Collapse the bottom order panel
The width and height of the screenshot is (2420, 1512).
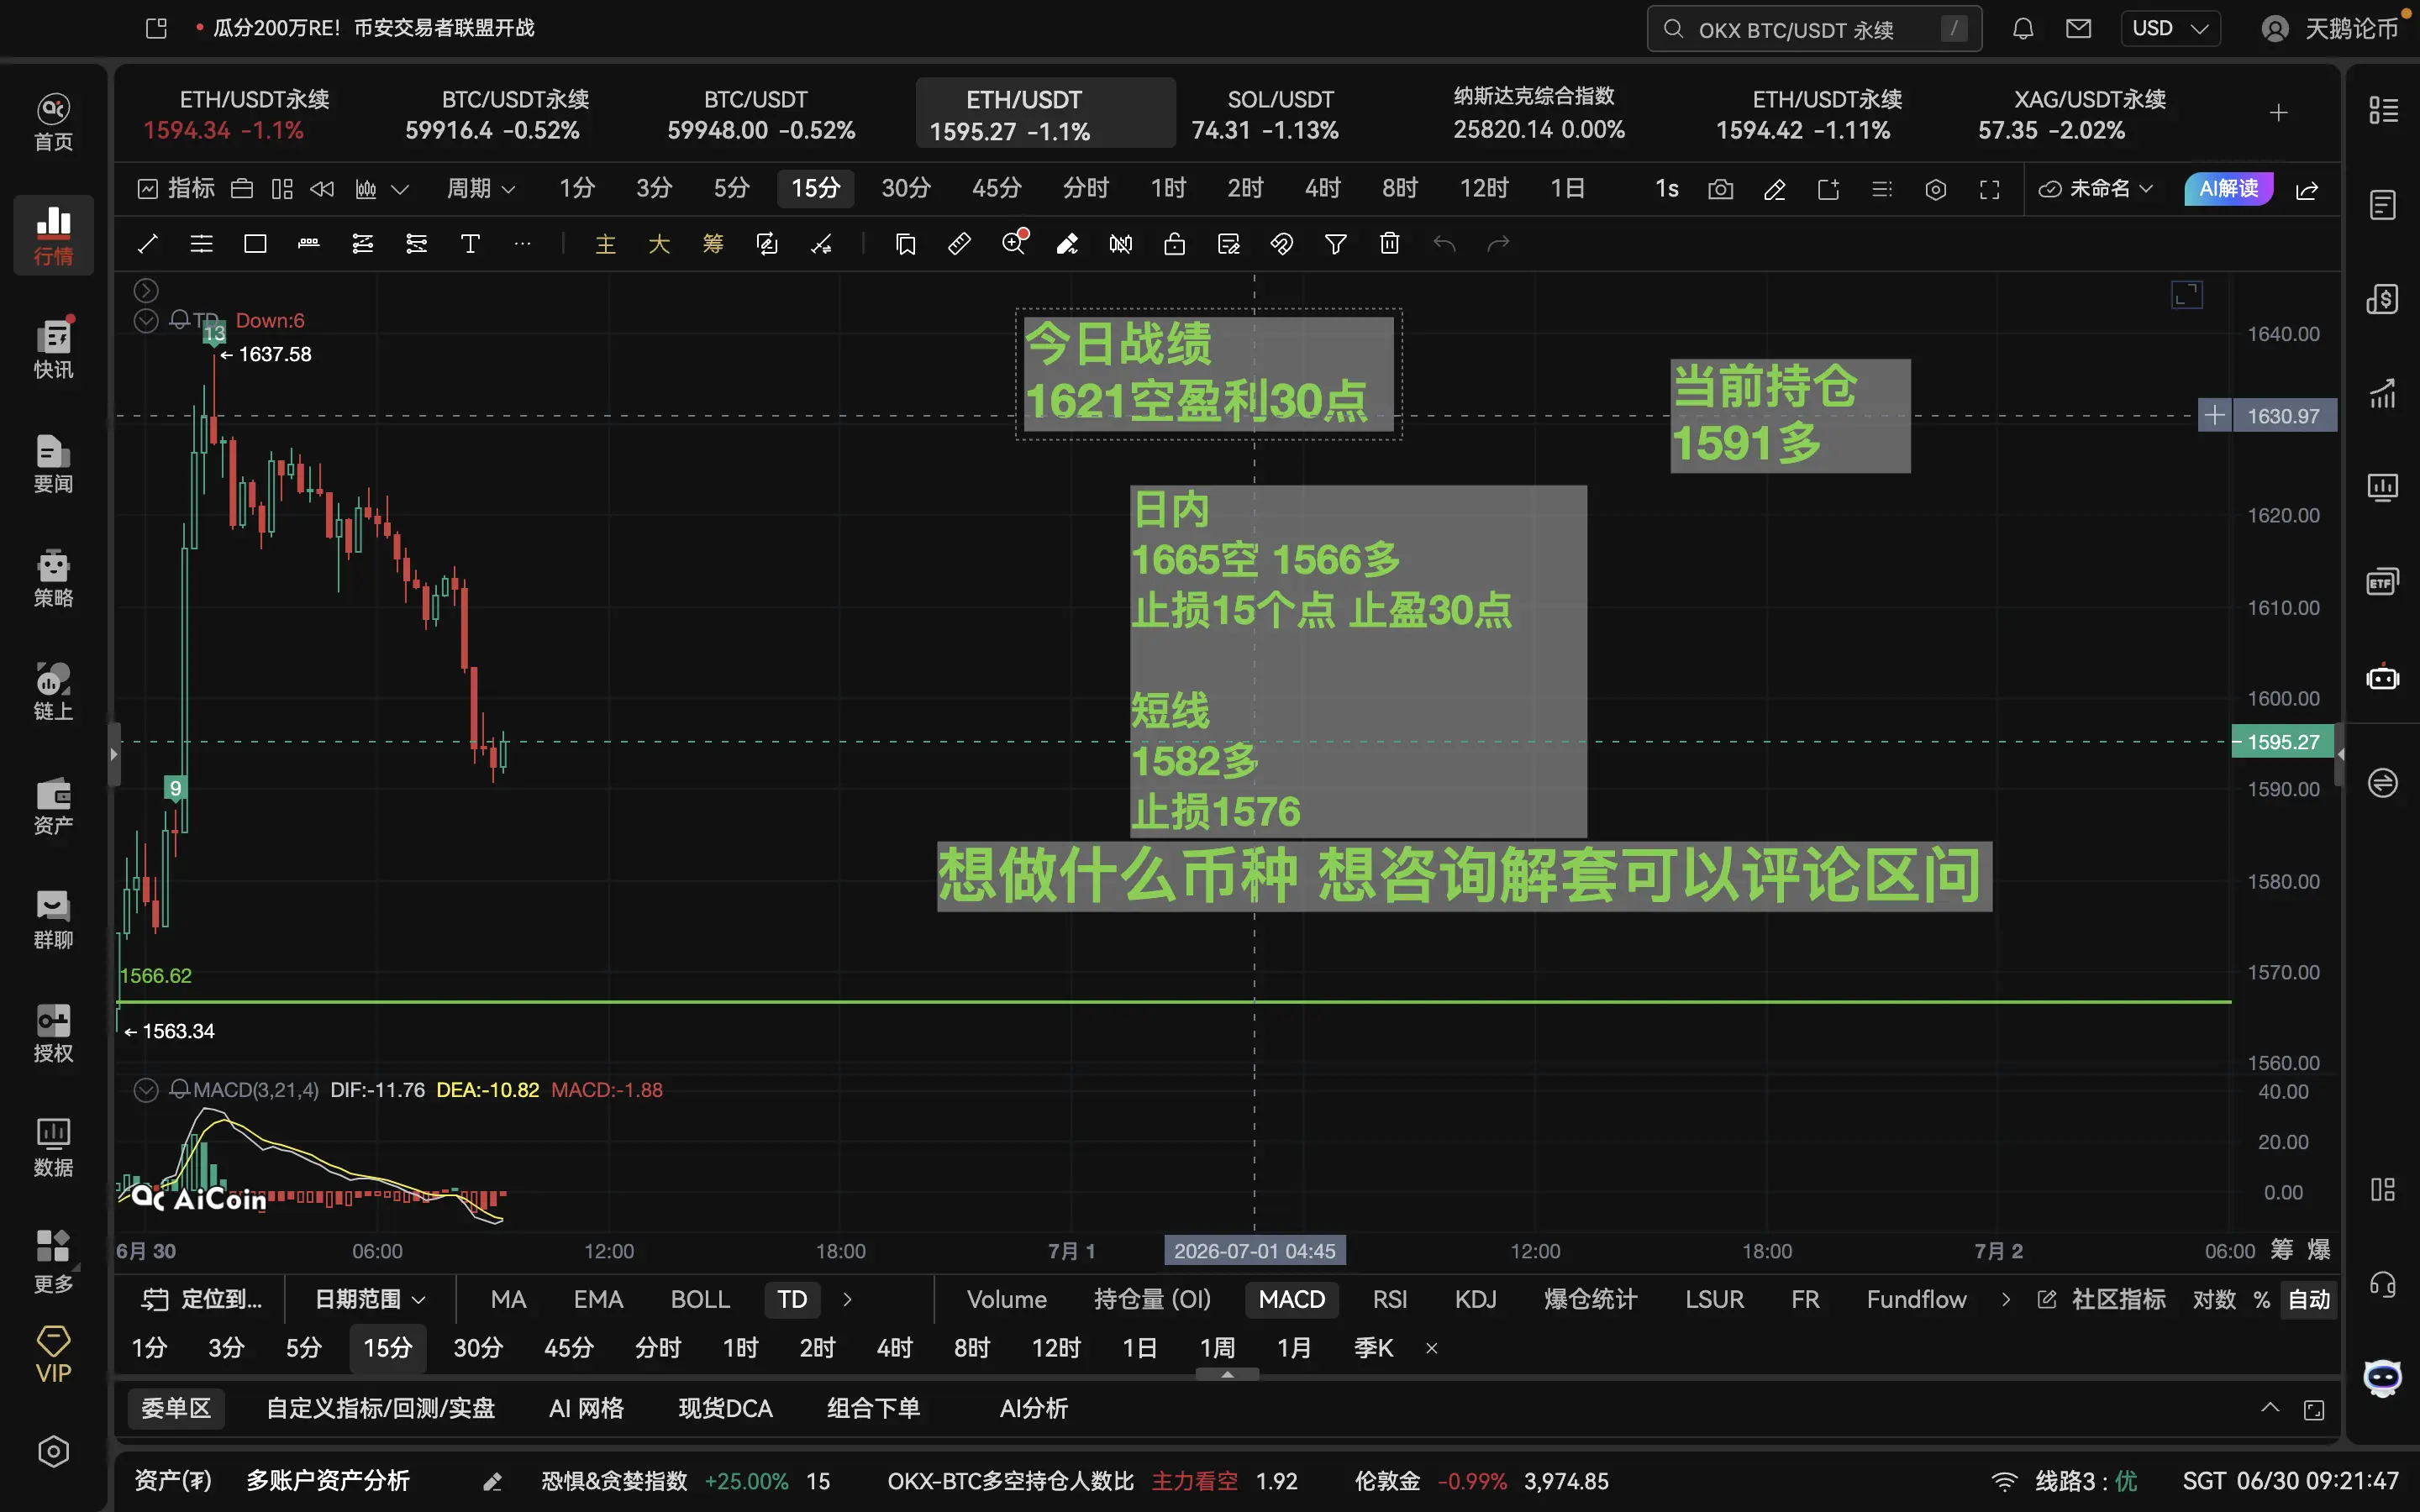tap(2270, 1408)
